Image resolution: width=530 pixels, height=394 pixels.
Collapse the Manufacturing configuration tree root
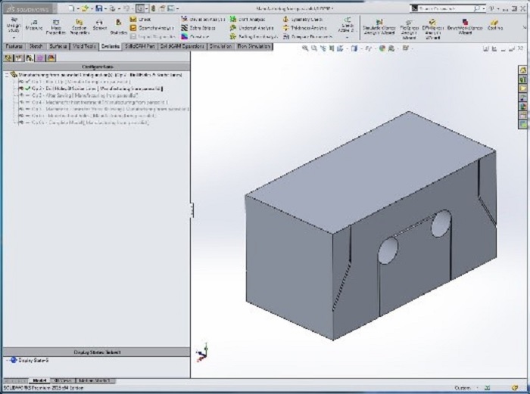click(7, 75)
